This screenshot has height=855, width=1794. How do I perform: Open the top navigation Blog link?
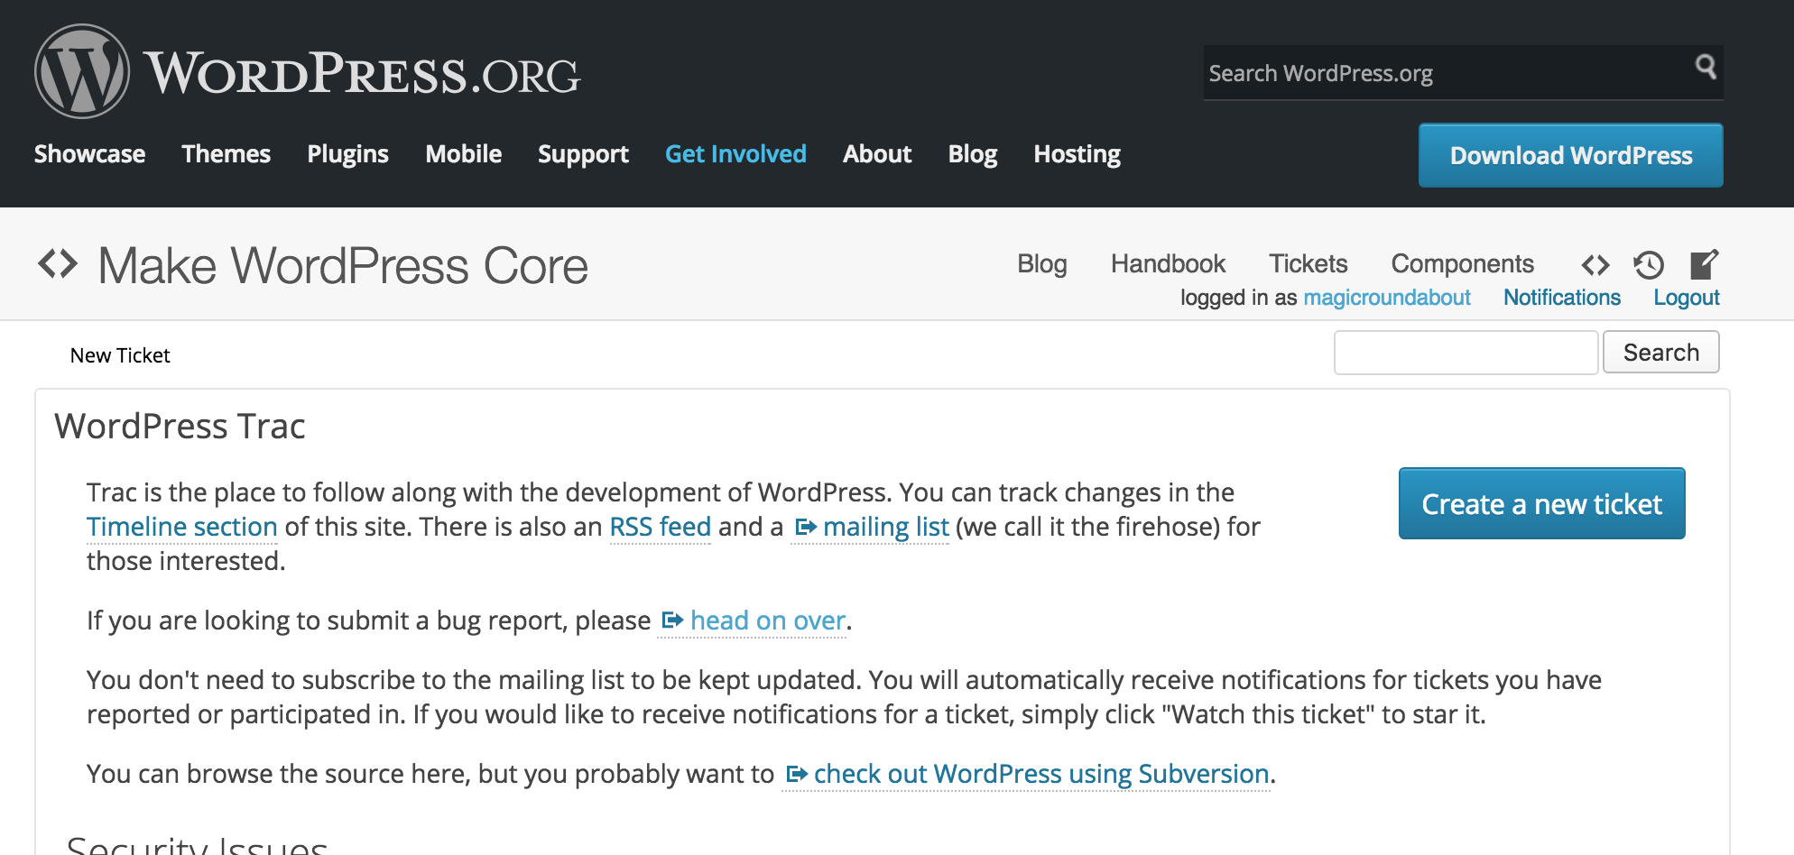pyautogui.click(x=972, y=154)
